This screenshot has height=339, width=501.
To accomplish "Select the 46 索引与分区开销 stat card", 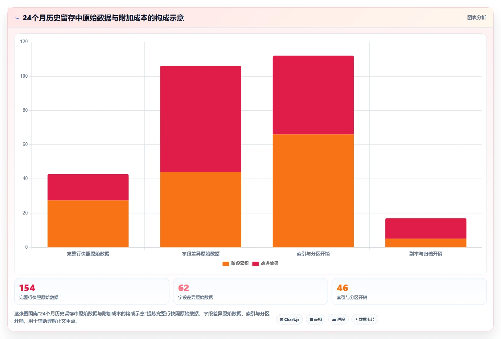I will click(409, 291).
